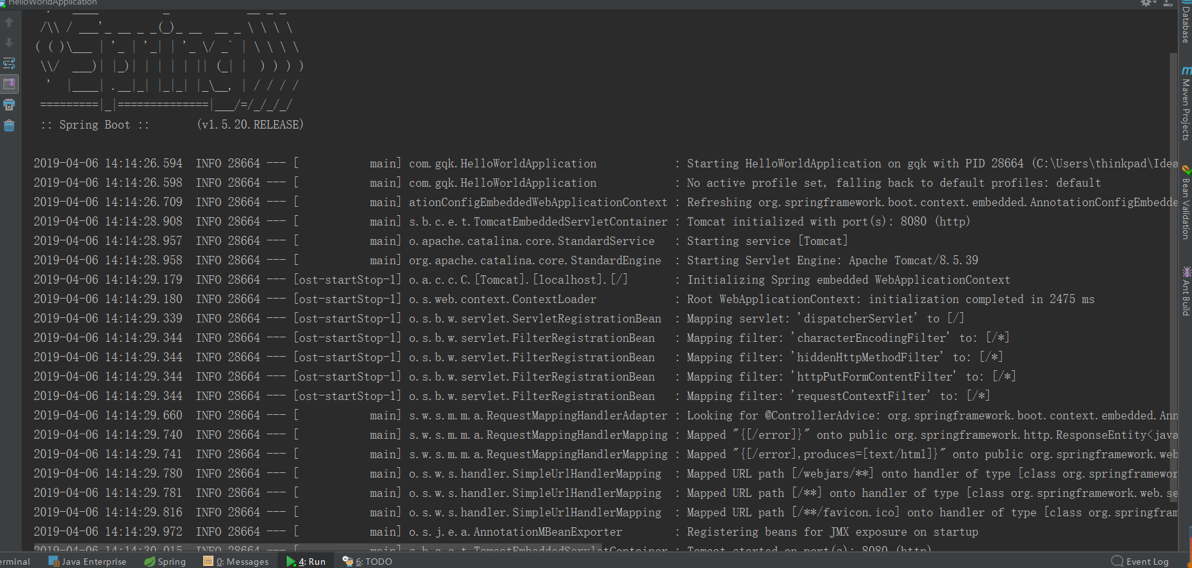
Task: Click the Clear All trash icon
Action: 9,125
